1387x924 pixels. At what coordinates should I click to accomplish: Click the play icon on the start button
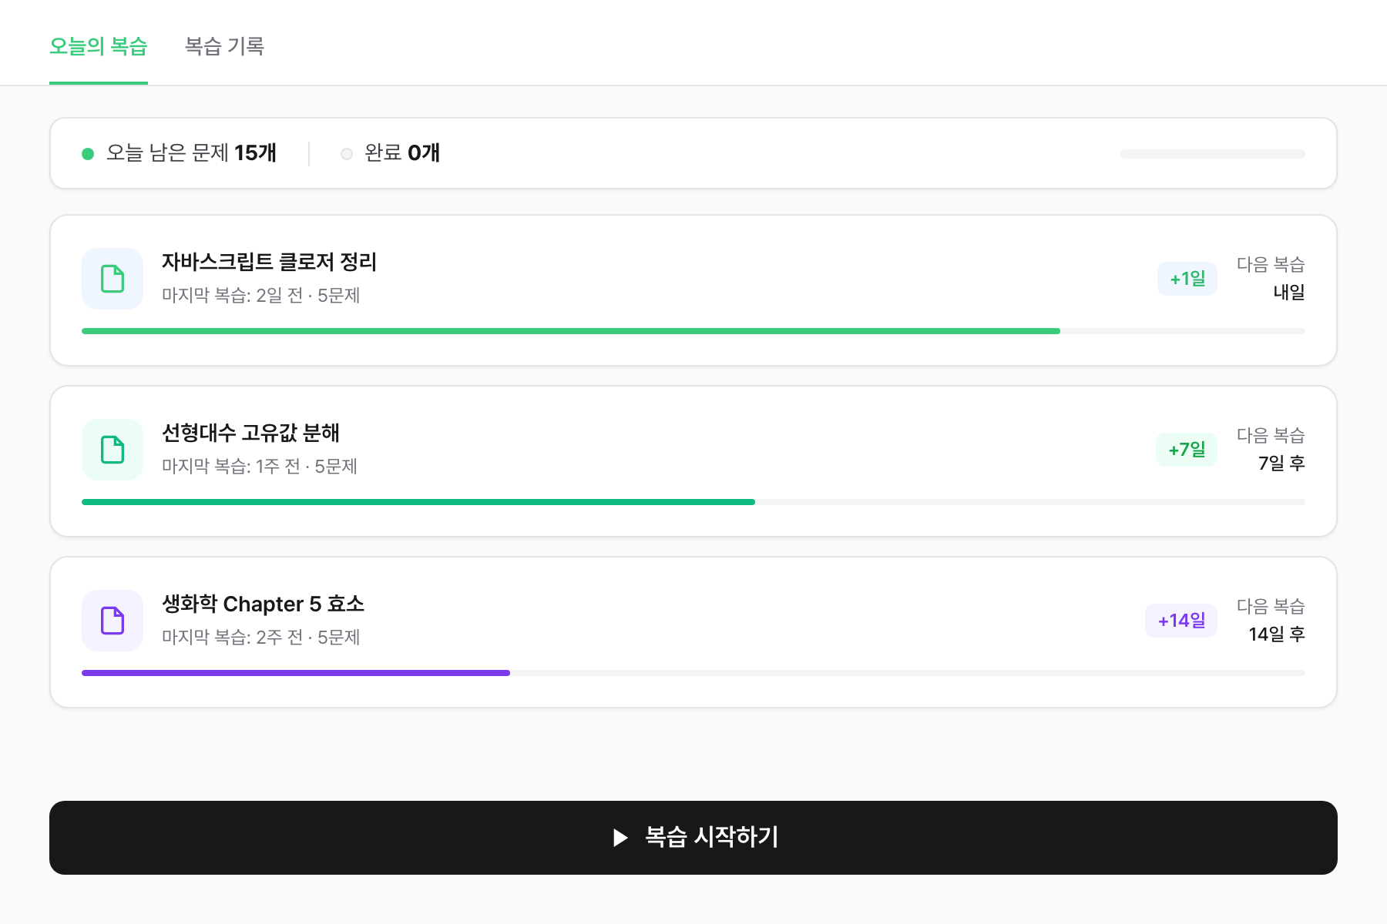click(x=620, y=838)
